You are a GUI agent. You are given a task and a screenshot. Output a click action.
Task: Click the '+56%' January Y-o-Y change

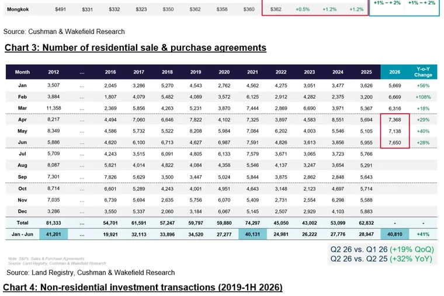(x=423, y=85)
